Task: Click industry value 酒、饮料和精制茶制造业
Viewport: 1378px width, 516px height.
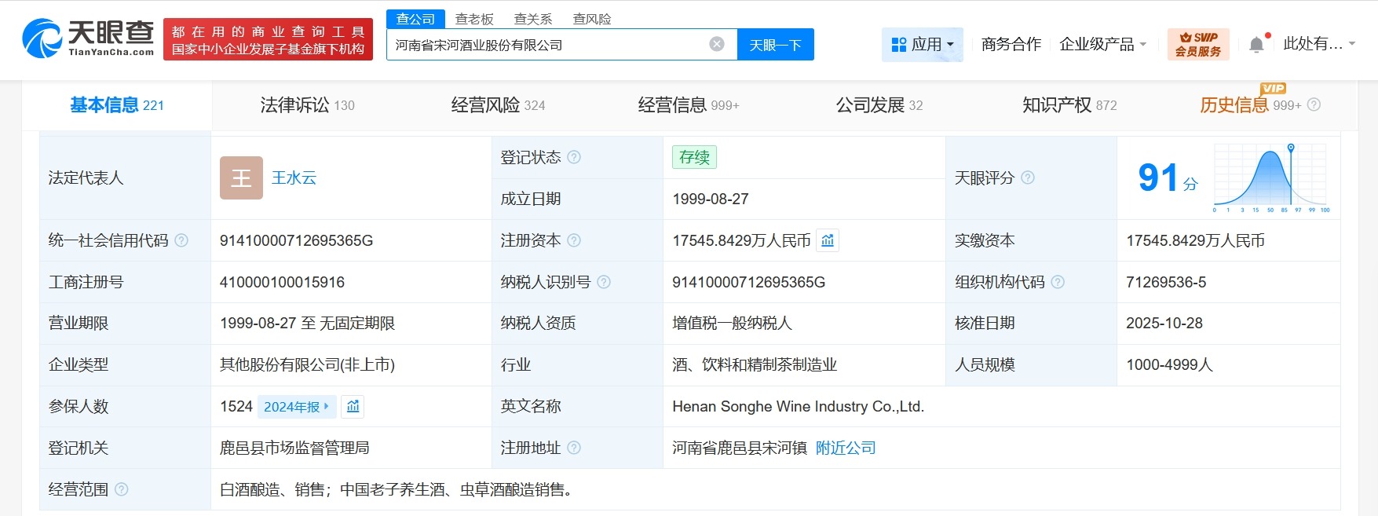Action: point(755,364)
